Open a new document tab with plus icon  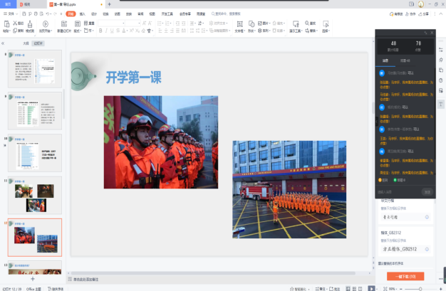[x=109, y=4]
